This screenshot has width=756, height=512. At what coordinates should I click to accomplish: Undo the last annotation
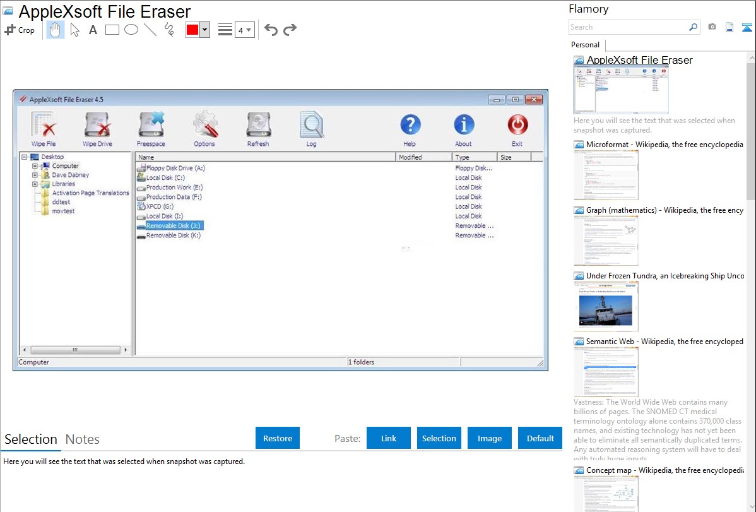tap(271, 30)
